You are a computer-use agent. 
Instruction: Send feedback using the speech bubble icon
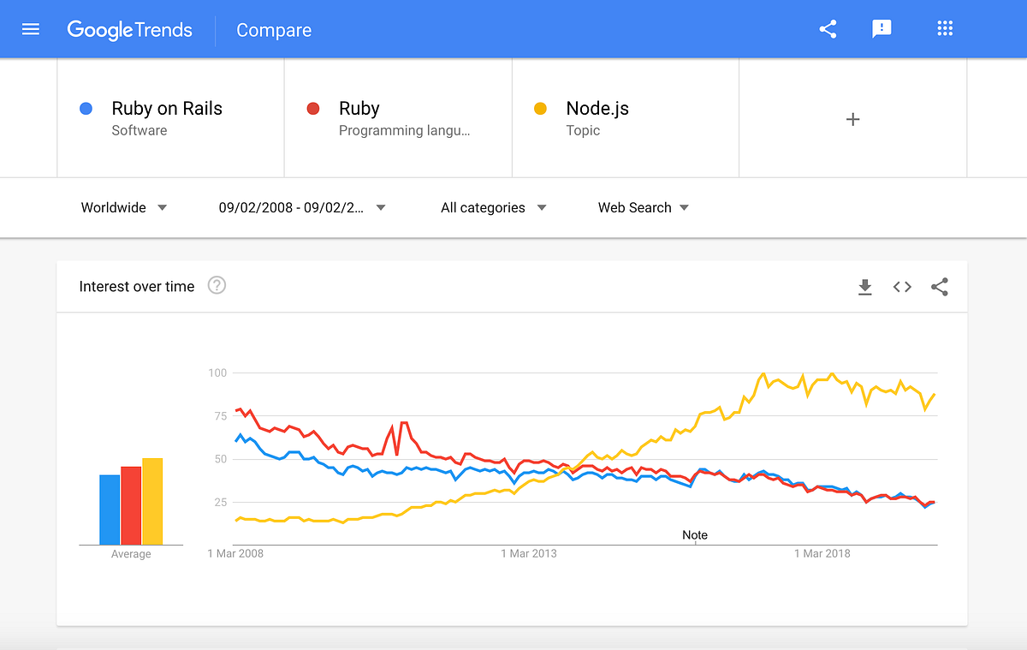[882, 28]
